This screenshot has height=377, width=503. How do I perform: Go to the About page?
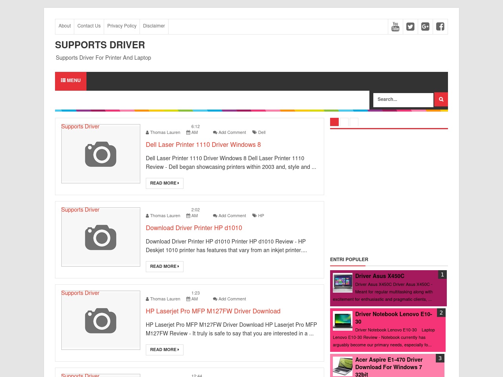[x=65, y=26]
